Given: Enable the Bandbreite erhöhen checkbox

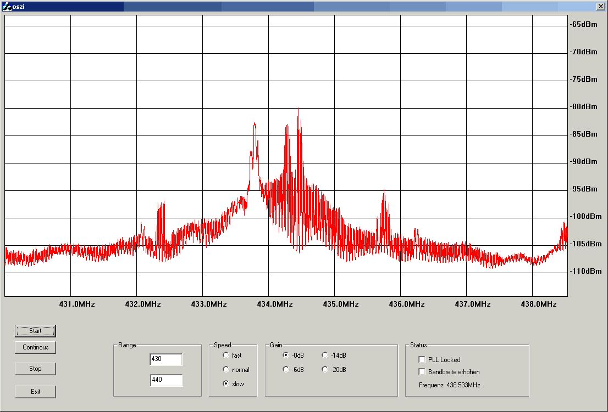Looking at the screenshot, I should [422, 372].
